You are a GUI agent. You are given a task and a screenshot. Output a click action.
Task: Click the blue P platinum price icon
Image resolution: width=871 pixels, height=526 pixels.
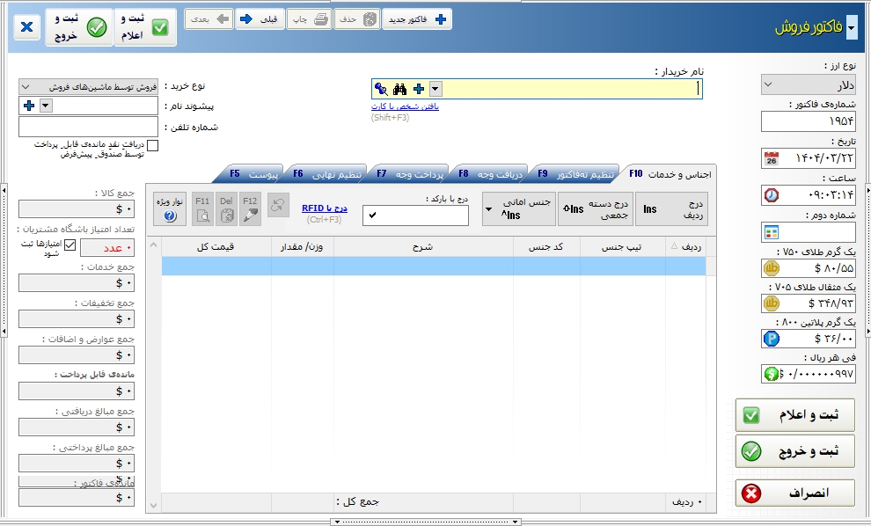(772, 339)
